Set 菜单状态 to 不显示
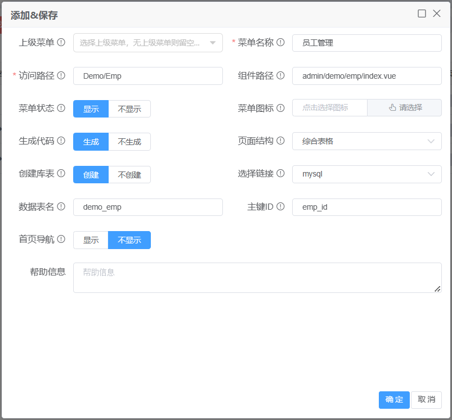The width and height of the screenshot is (452, 420). tap(129, 109)
